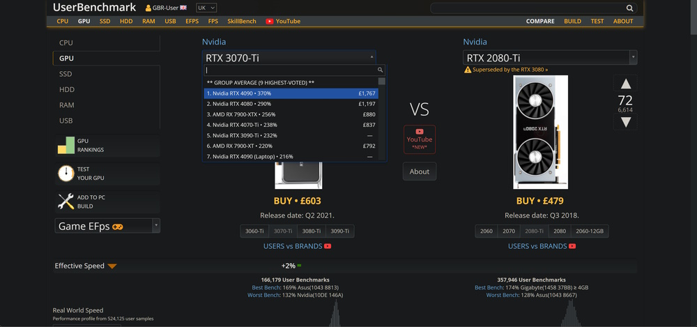The height and width of the screenshot is (327, 697).
Task: Click the orange Effective Speed triangle
Action: click(x=112, y=266)
